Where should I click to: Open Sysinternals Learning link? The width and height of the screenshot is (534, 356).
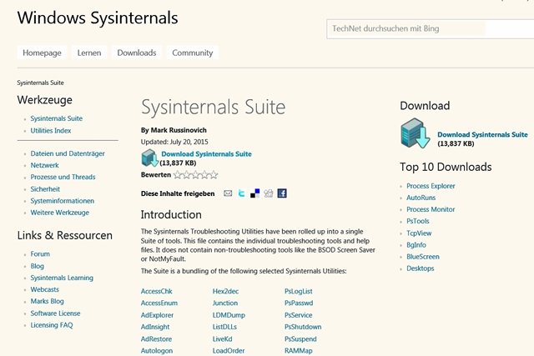pos(62,278)
